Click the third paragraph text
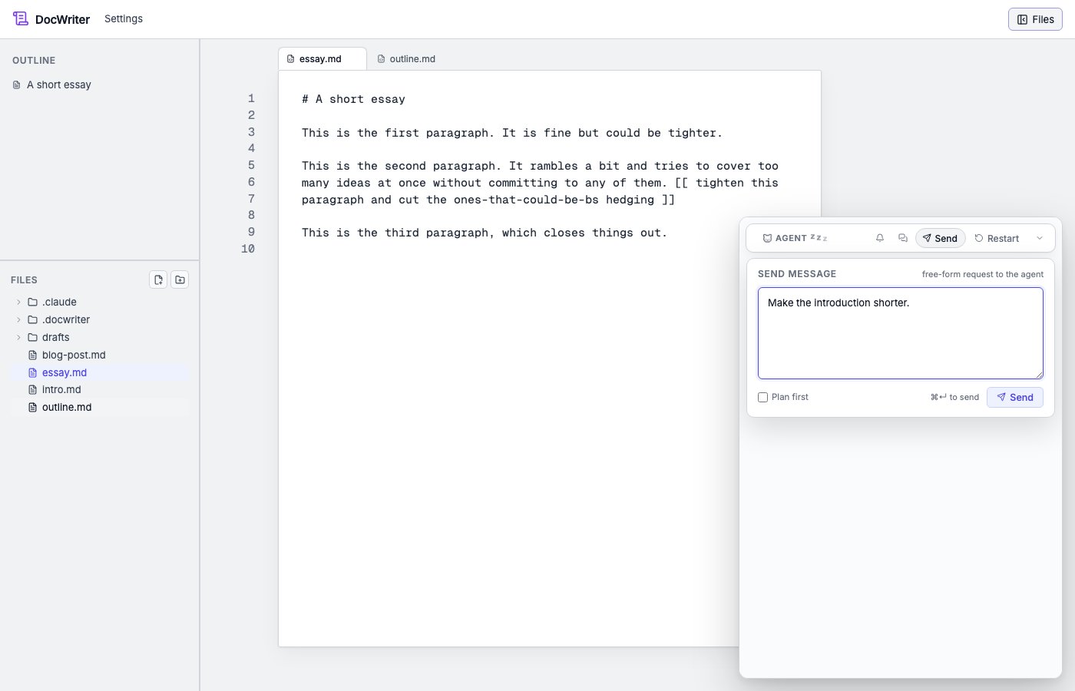Viewport: 1075px width, 691px height. click(x=484, y=233)
